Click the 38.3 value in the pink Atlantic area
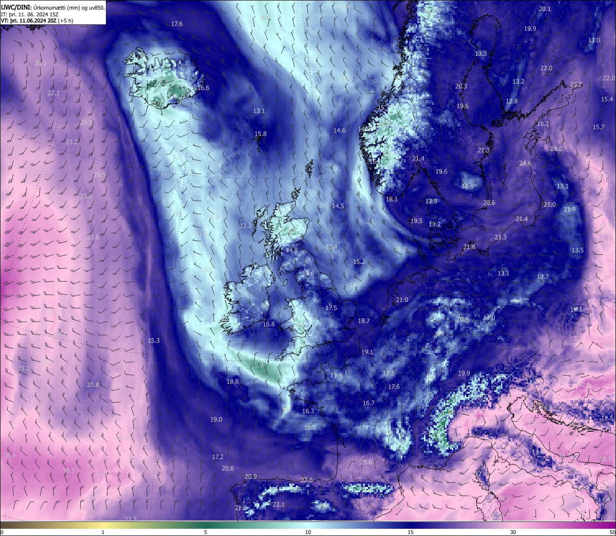 68,471
